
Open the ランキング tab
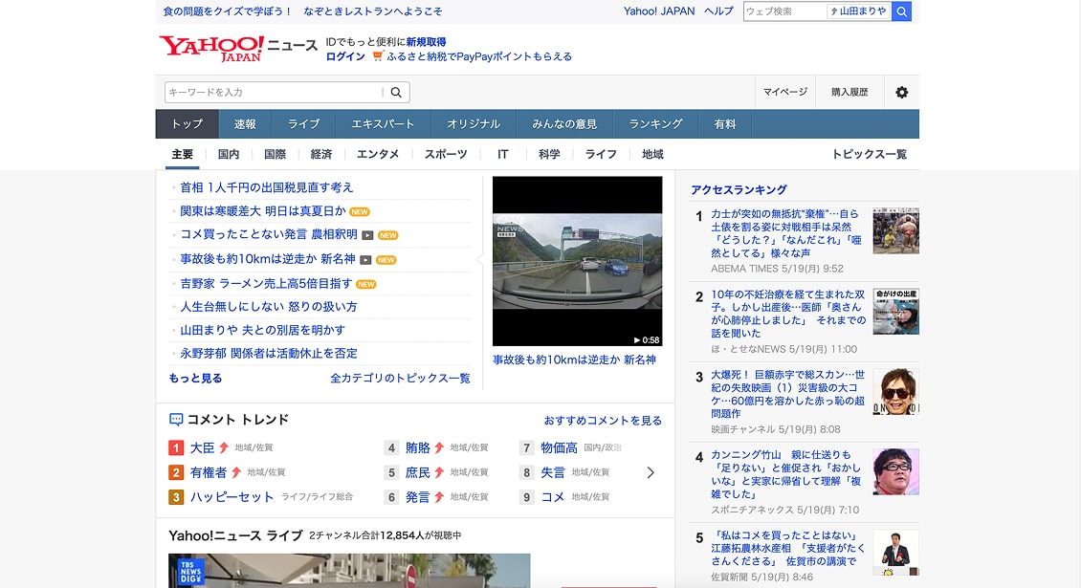[x=655, y=124]
